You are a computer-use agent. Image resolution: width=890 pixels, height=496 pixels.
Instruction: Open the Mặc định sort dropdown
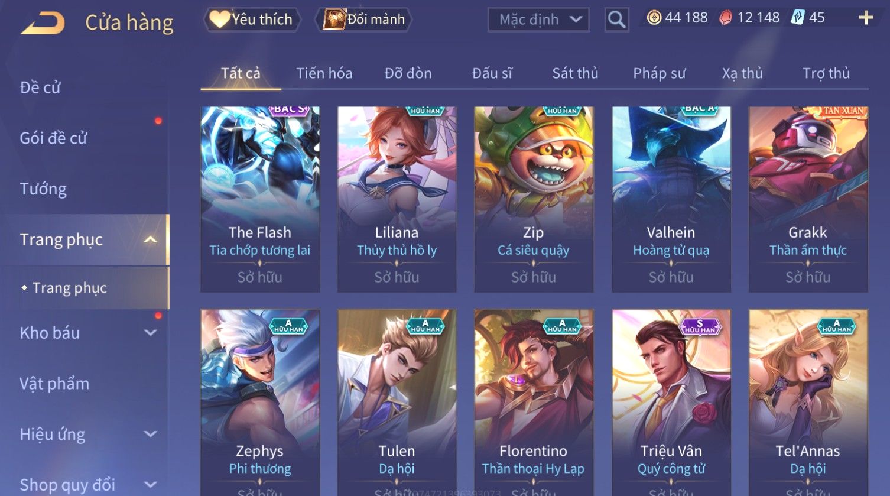(x=538, y=20)
